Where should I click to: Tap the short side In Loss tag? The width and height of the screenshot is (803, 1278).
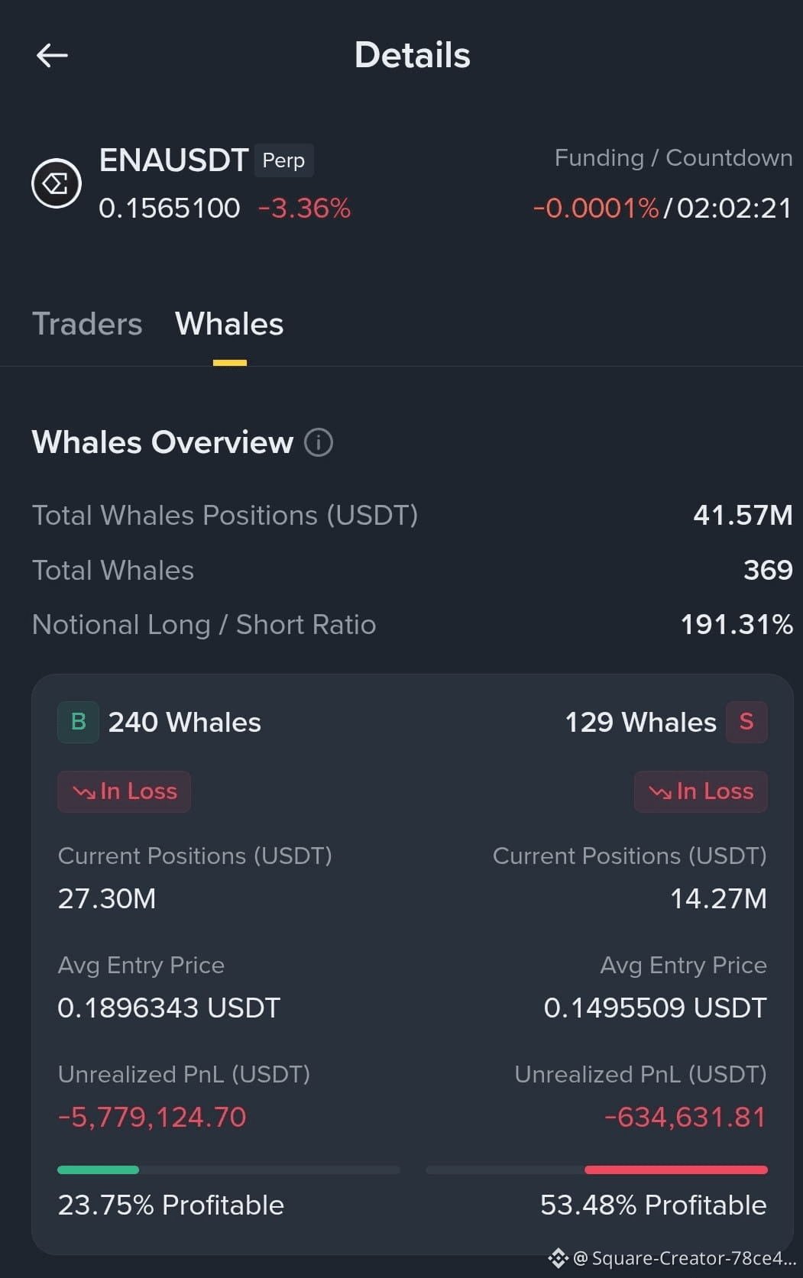(701, 791)
